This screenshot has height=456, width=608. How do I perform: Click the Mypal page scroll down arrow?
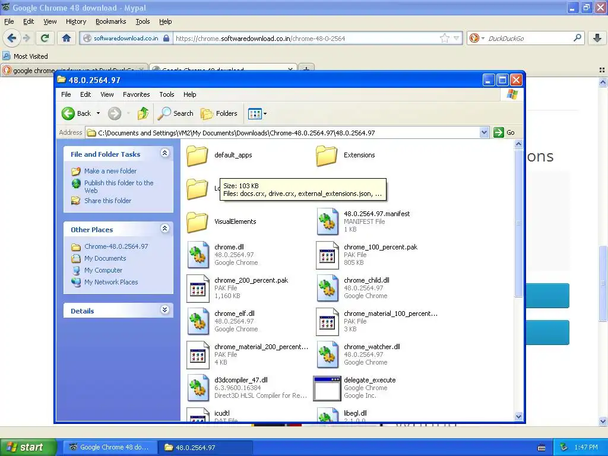tap(603, 421)
